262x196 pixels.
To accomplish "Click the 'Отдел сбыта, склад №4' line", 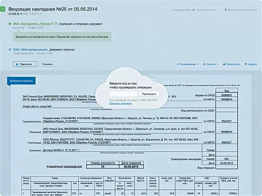I will (x=37, y=106).
